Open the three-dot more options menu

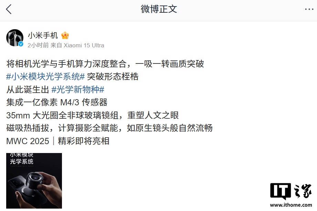tap(309, 9)
